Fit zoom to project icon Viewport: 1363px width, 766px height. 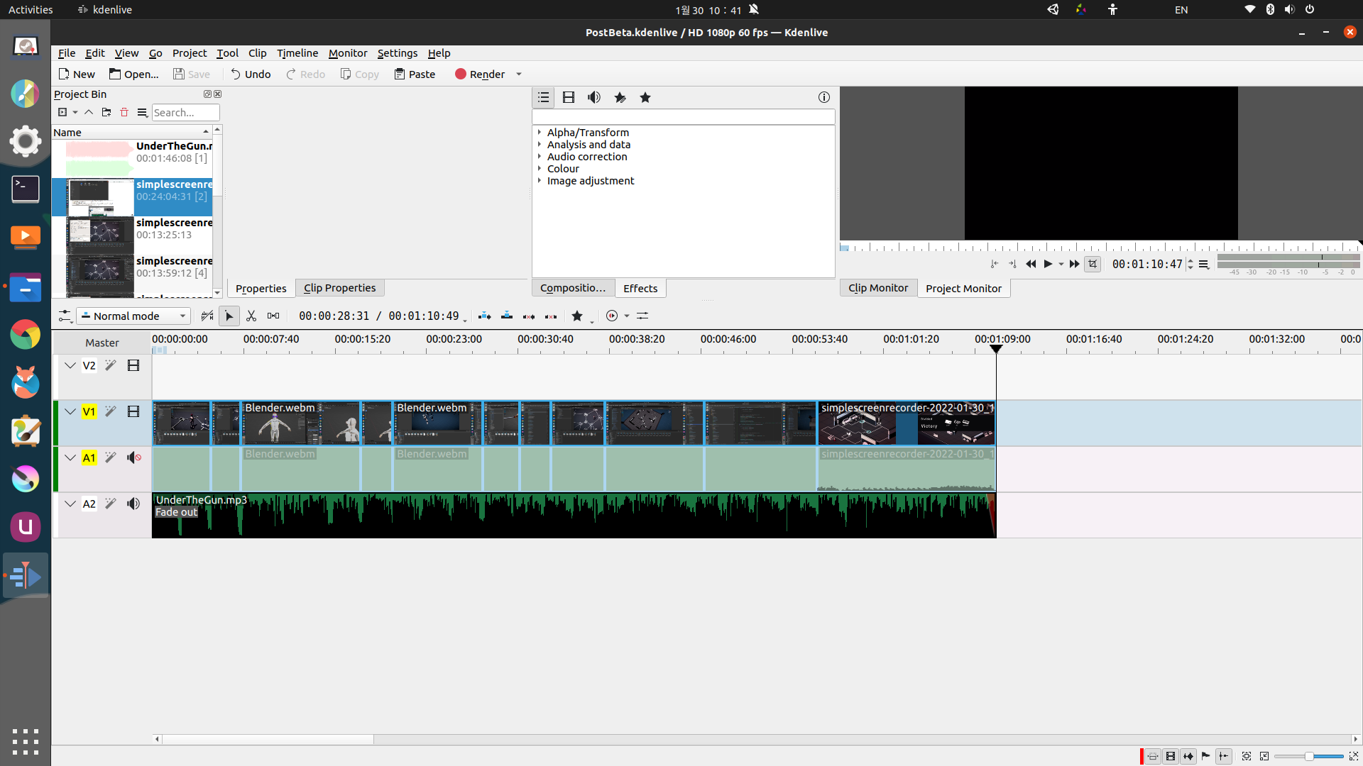[x=1247, y=756]
